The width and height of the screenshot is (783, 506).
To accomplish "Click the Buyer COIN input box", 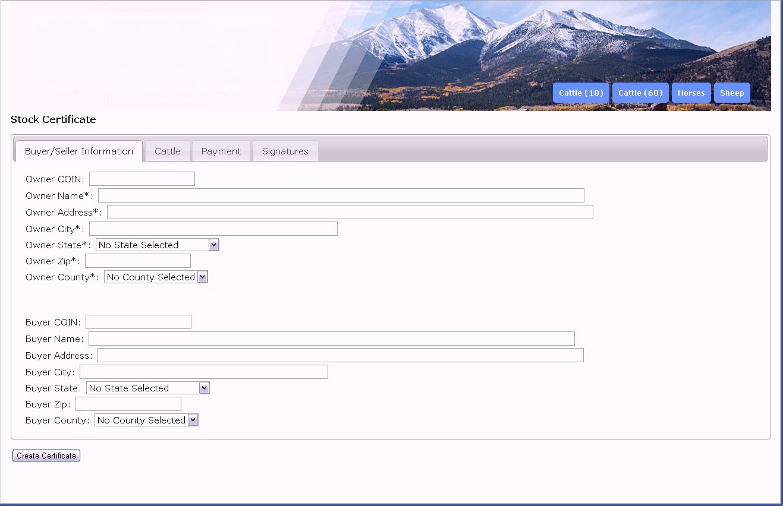I will coord(138,322).
